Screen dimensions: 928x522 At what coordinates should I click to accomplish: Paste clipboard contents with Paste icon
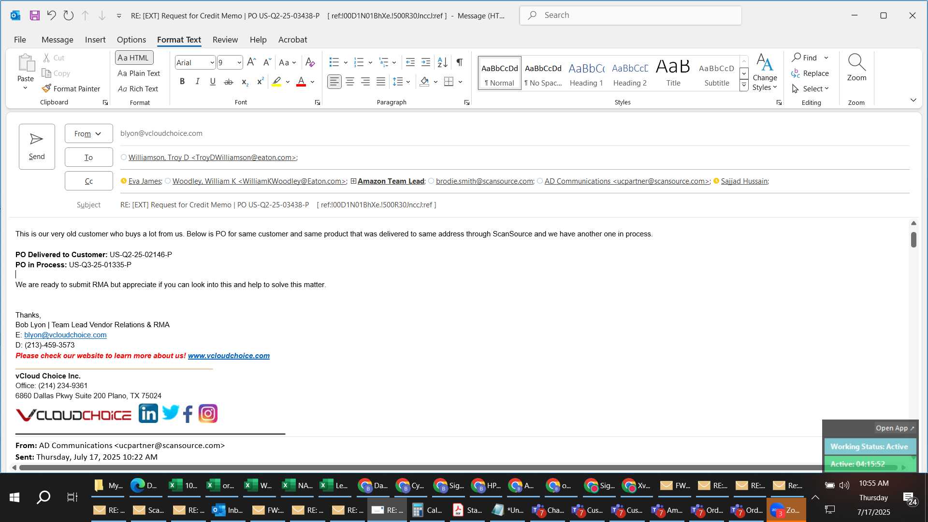pyautogui.click(x=26, y=63)
